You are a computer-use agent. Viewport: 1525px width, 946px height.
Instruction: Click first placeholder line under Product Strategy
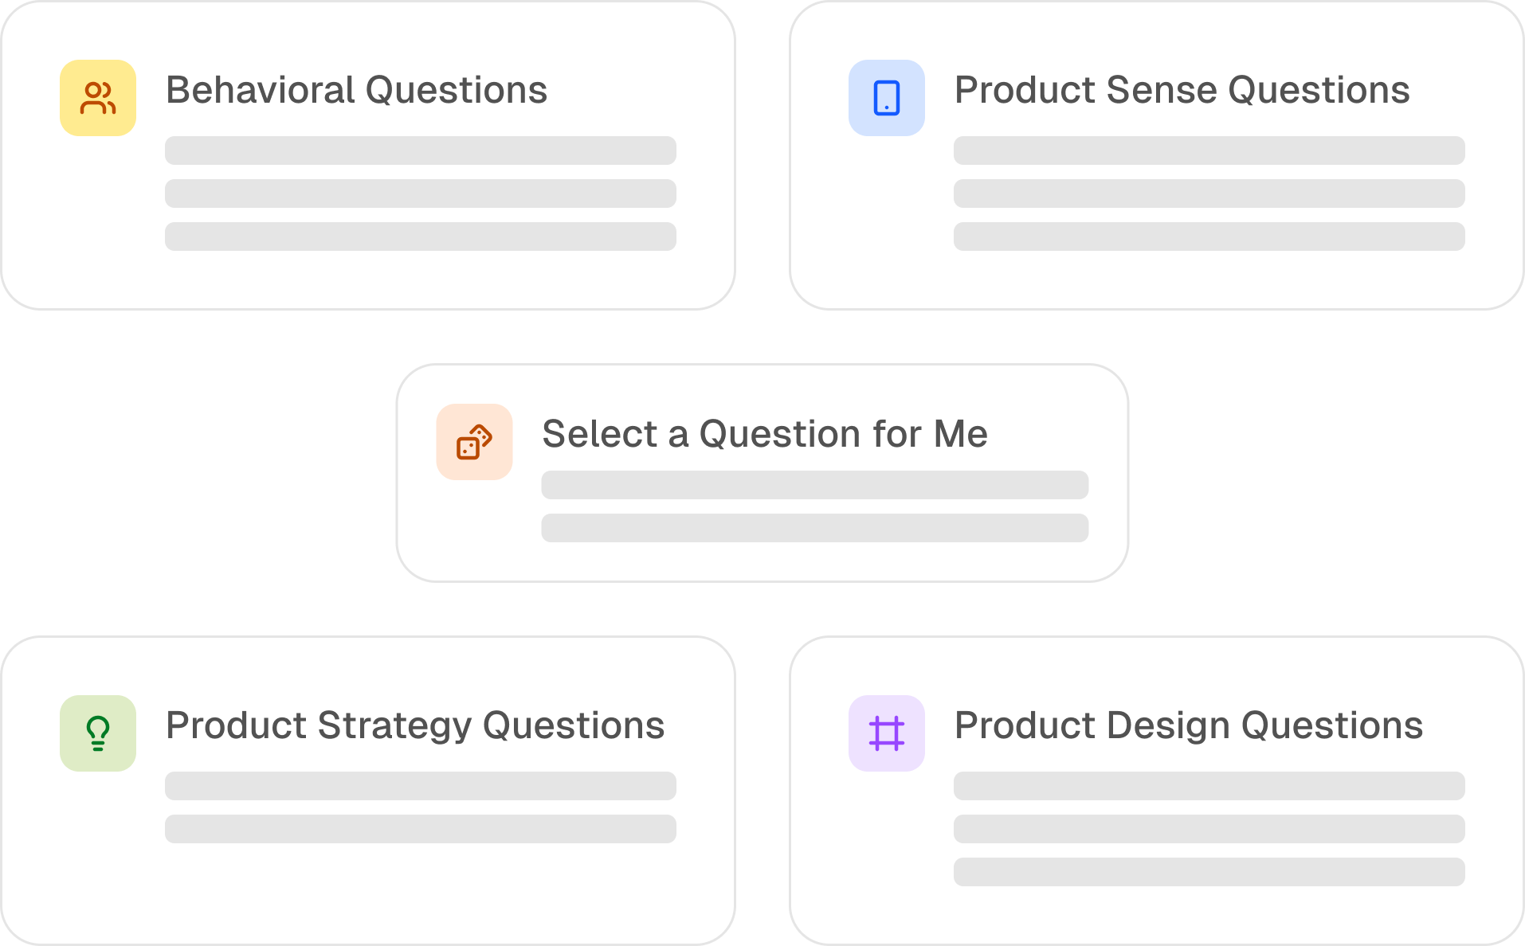coord(420,786)
